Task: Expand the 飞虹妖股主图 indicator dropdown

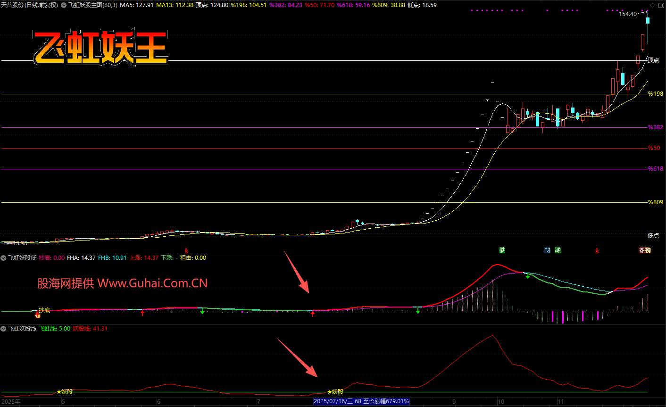Action: (x=64, y=5)
